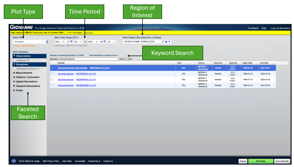Open the Contact Us footer link
This screenshot has height=167, width=294.
[108, 161]
